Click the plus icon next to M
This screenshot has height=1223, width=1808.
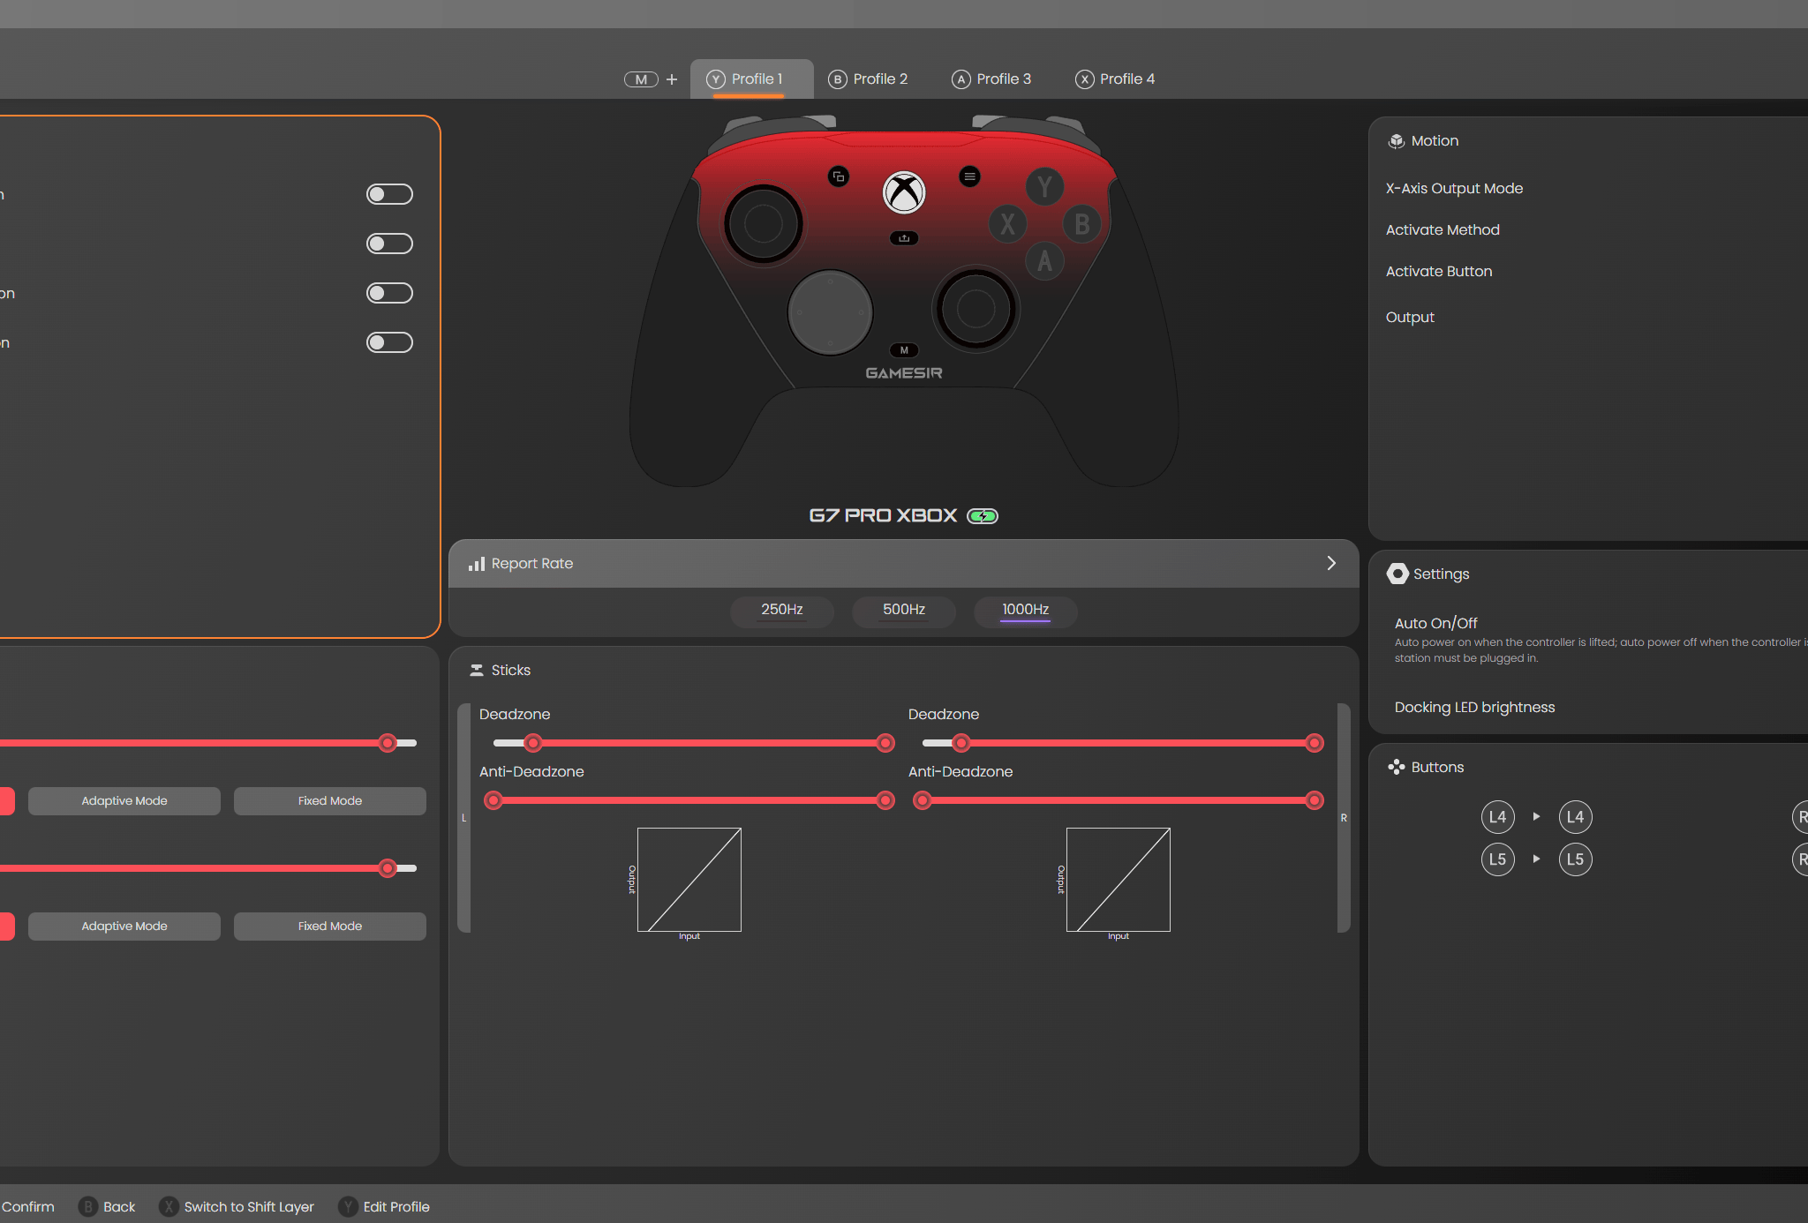[x=672, y=79]
